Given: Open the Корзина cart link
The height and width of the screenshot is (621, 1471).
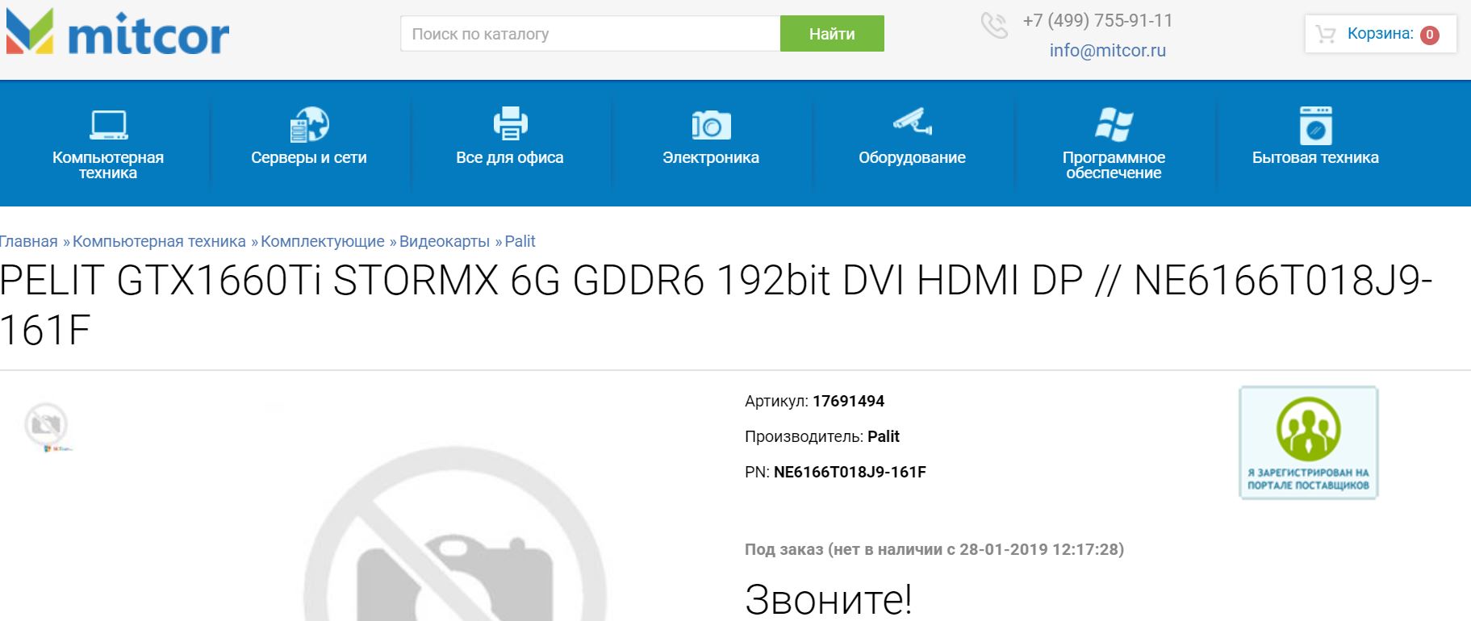Looking at the screenshot, I should pyautogui.click(x=1380, y=33).
